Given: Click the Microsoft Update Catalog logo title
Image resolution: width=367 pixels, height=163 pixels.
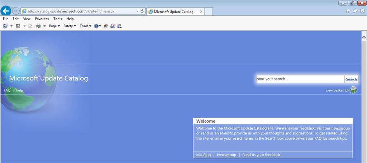Looking at the screenshot, I should (48, 78).
